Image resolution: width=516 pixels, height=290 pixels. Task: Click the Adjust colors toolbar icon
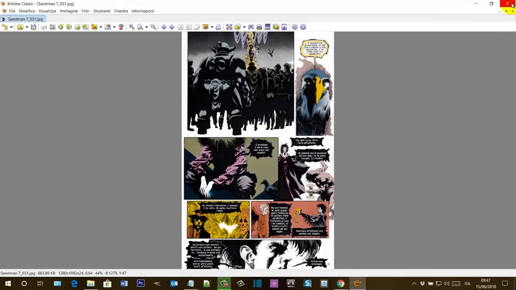108,27
